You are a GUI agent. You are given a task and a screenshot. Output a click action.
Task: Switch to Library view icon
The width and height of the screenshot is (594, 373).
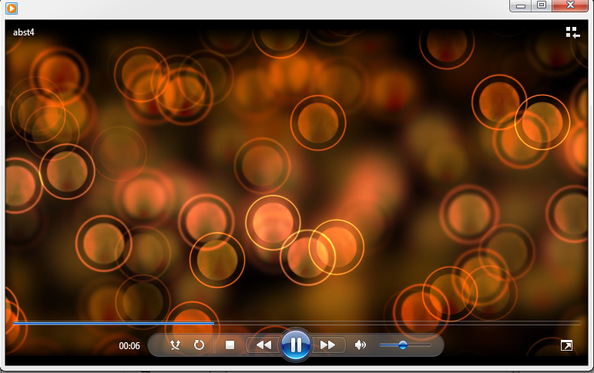[572, 32]
